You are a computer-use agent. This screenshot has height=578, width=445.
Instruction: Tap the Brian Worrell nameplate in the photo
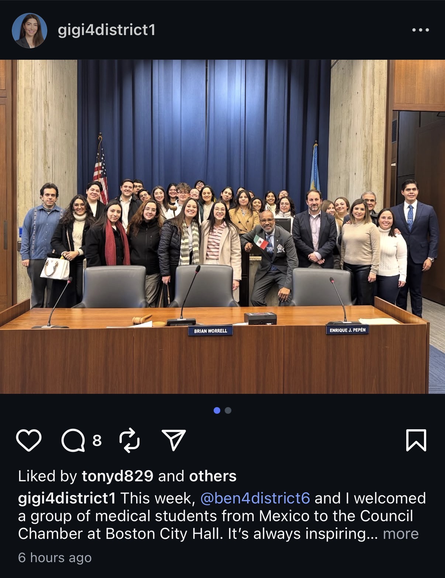click(210, 331)
